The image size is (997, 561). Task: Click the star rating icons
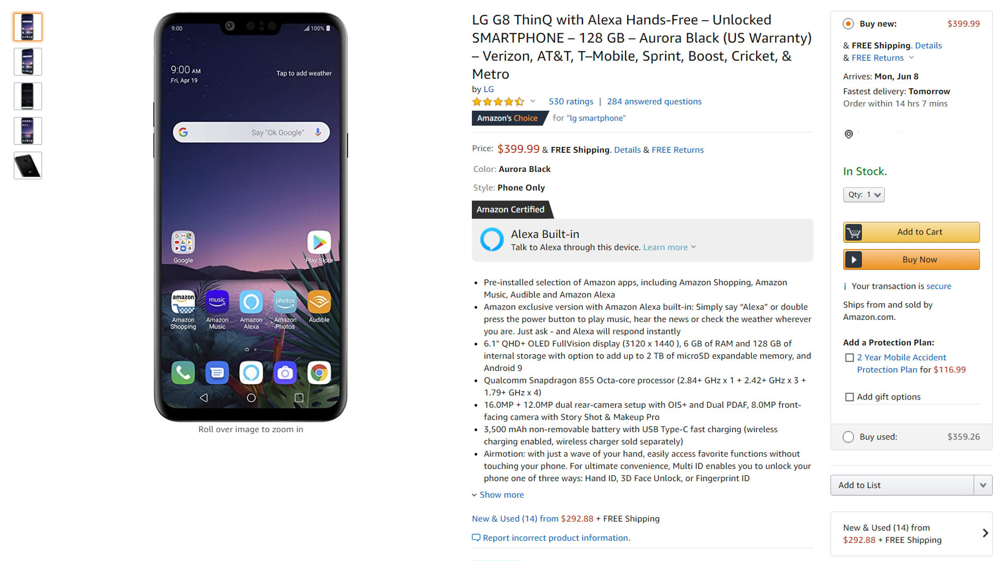[x=498, y=102]
